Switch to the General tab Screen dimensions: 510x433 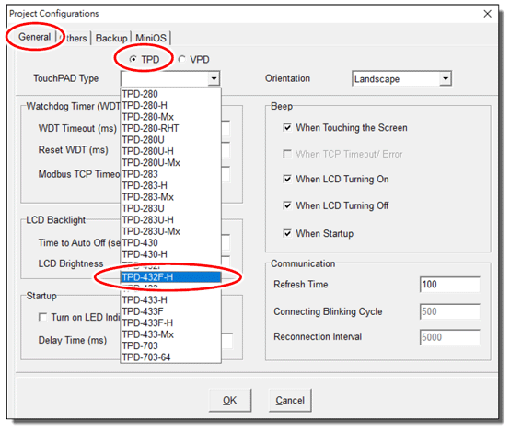tap(34, 37)
